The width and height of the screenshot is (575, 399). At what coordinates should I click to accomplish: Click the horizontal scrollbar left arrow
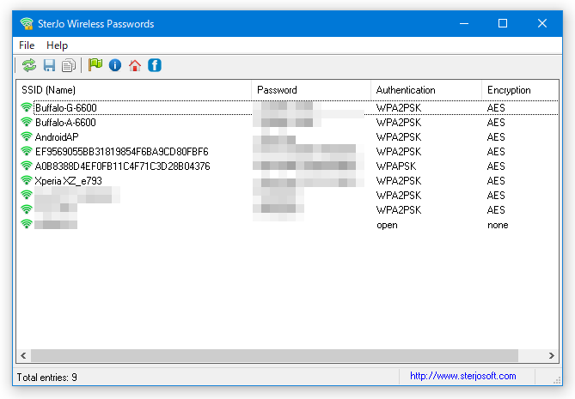tap(23, 355)
